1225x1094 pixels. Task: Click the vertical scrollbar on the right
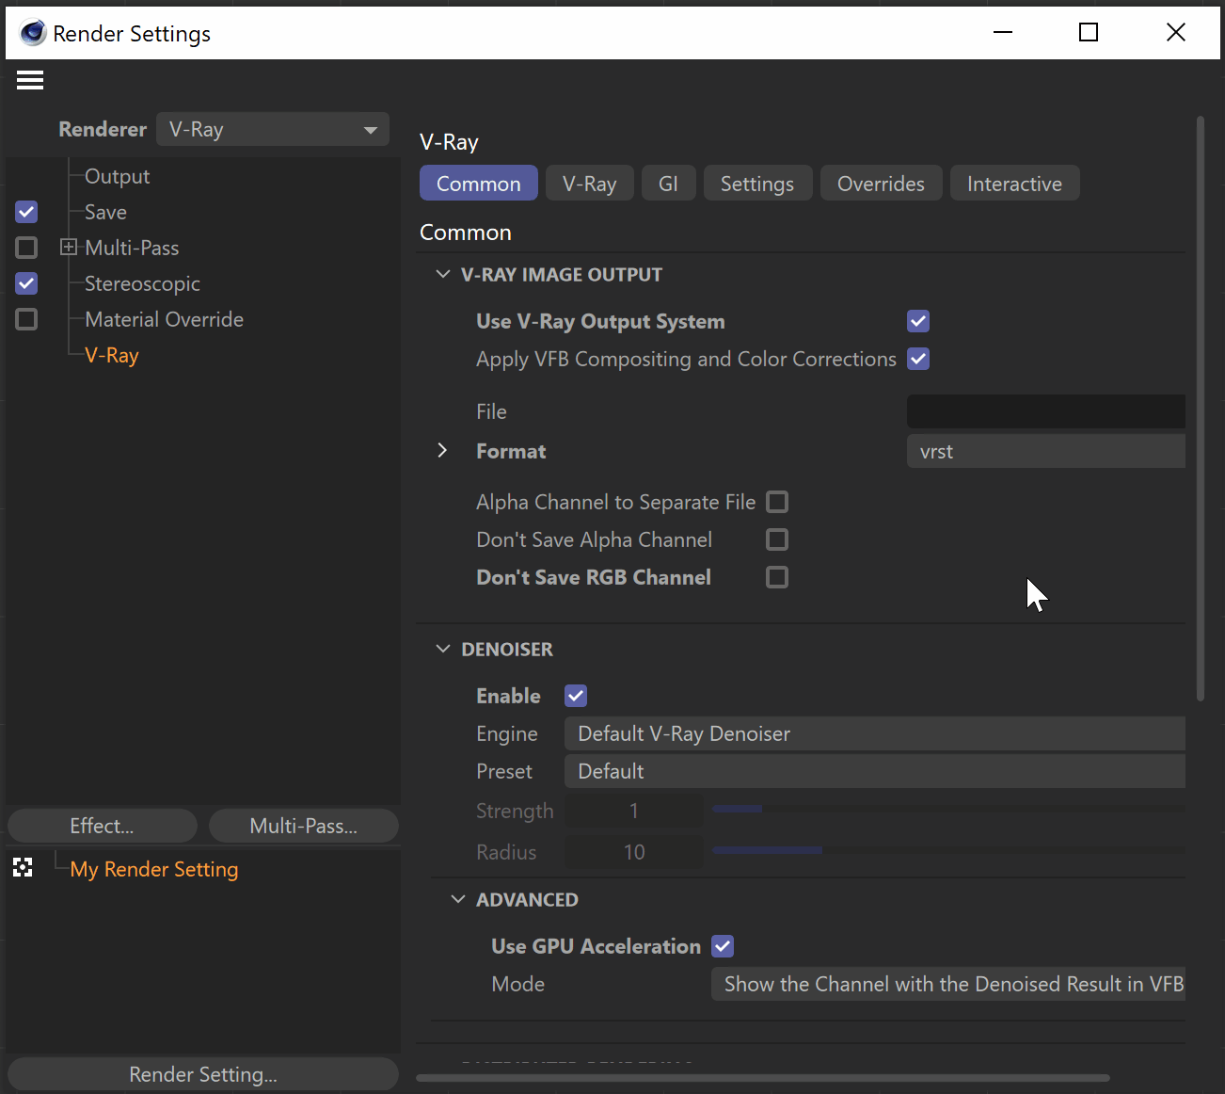[1201, 409]
